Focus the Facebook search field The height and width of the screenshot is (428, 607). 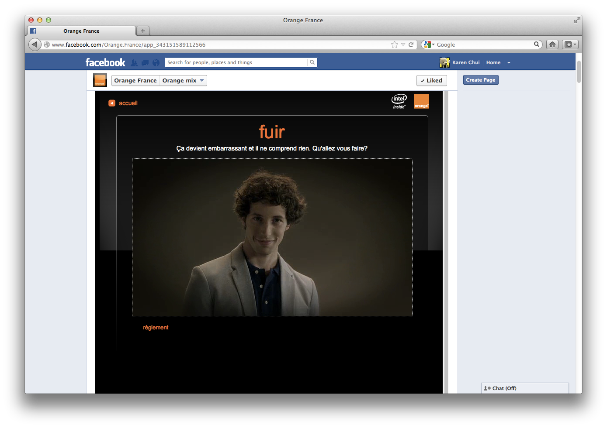236,62
